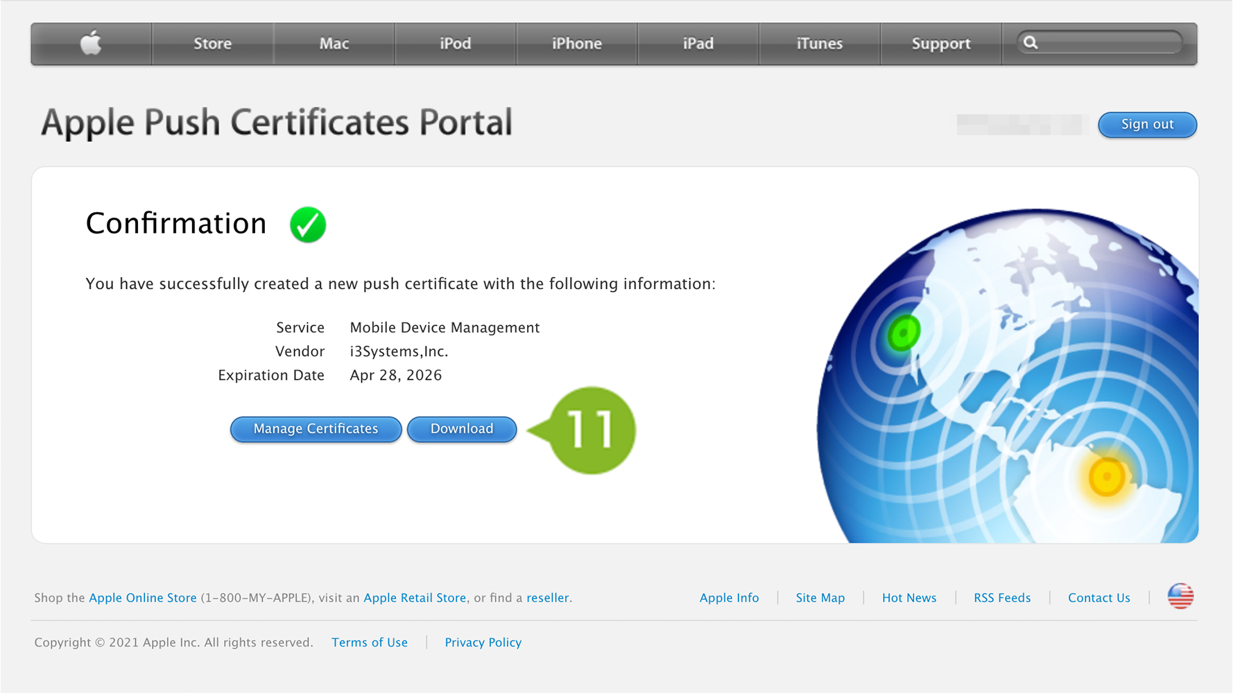Viewport: 1233px width, 693px height.
Task: Click the Confirmation heading text
Action: pos(176,223)
